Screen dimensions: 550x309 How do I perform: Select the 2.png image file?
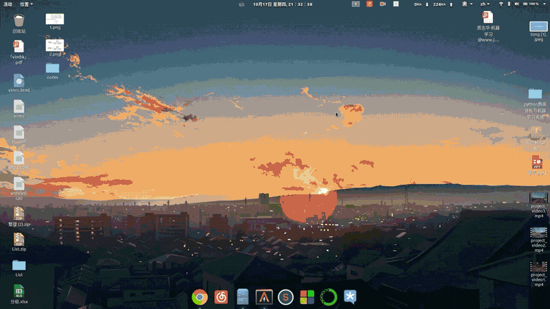(x=55, y=45)
